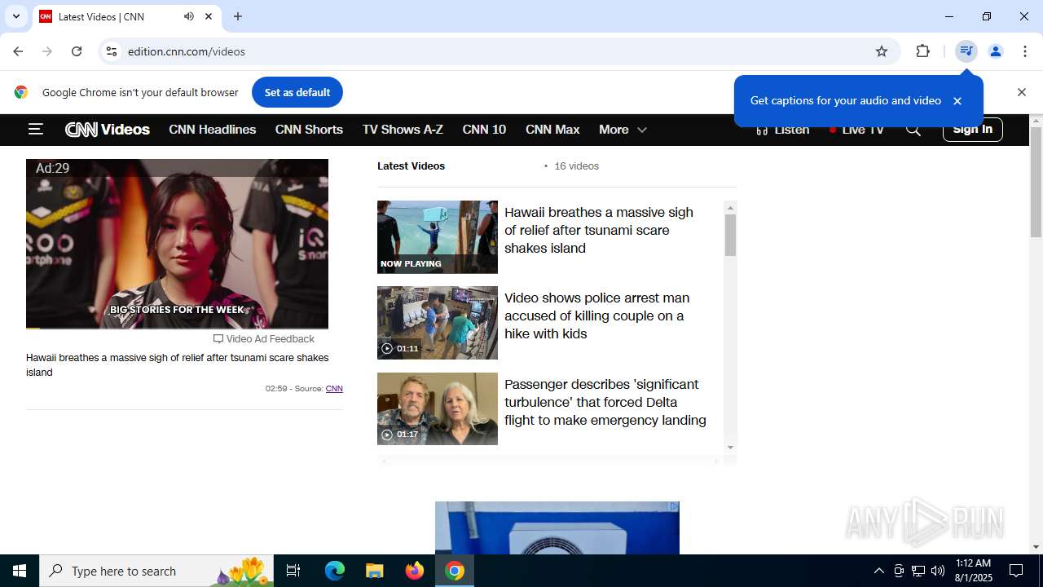1043x587 pixels.
Task: Open the Windows Start menu
Action: click(x=20, y=571)
